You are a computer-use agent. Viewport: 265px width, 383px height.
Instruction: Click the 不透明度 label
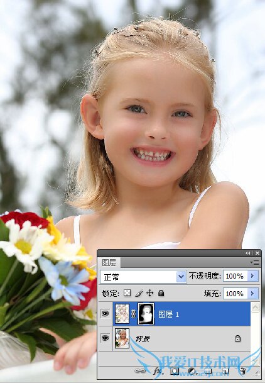205,276
